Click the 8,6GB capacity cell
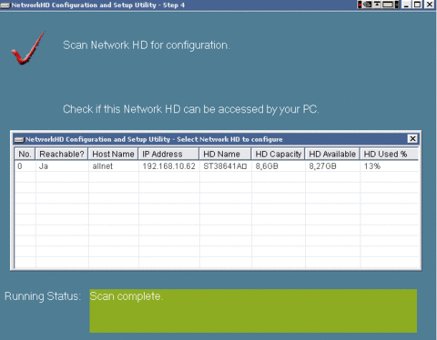437x340 pixels. 279,166
